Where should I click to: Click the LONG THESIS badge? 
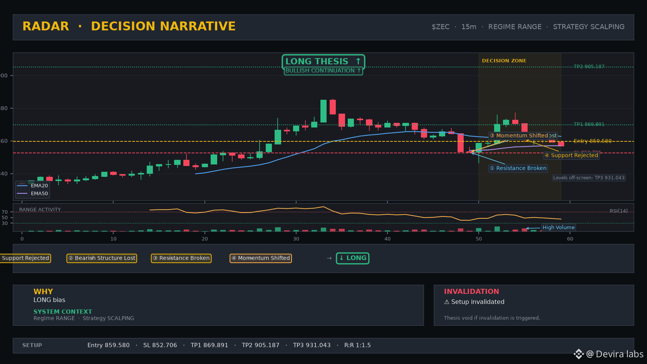pos(323,62)
